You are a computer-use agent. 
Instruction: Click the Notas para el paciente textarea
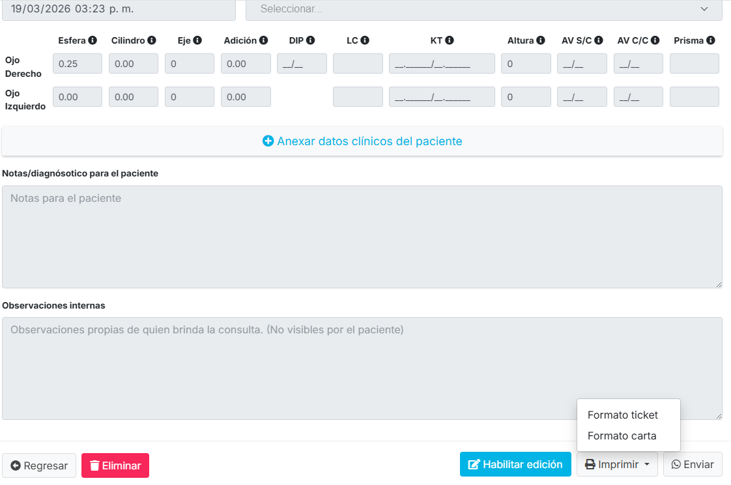tap(362, 237)
